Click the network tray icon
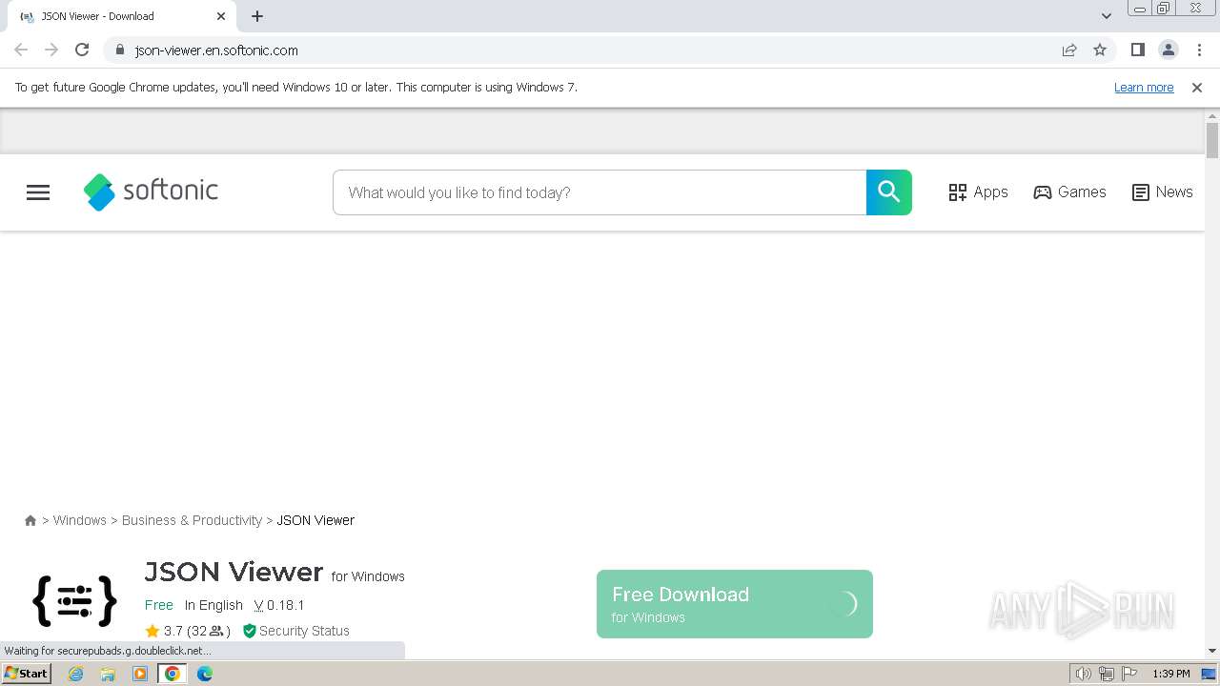The image size is (1220, 686). [1107, 674]
